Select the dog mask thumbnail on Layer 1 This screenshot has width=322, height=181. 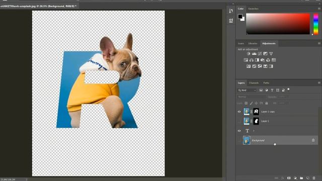click(256, 121)
